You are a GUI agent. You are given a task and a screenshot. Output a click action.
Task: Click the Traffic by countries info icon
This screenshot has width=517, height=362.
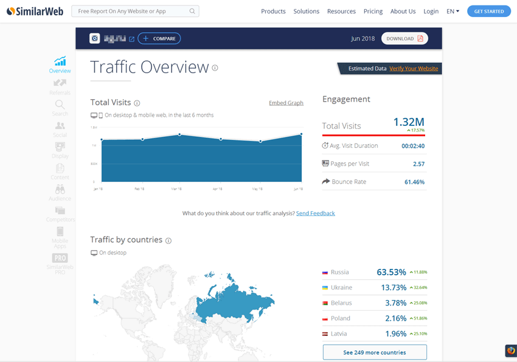(168, 241)
